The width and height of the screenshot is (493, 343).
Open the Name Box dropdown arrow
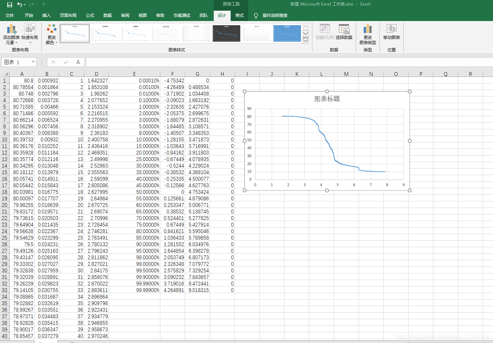[33, 62]
